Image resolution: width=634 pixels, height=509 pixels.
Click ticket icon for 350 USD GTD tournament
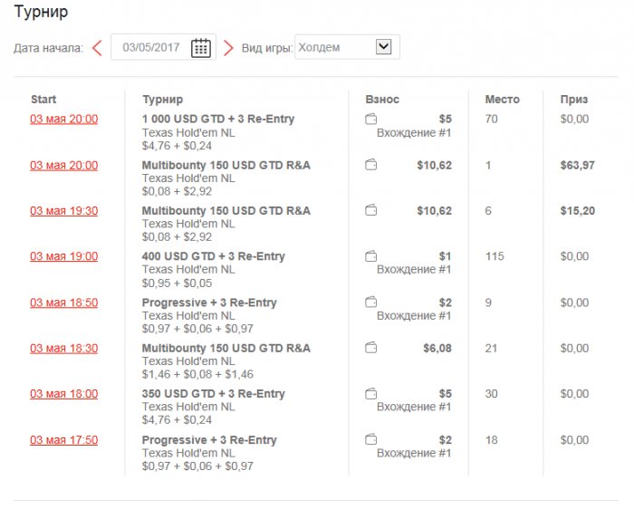[x=370, y=394]
